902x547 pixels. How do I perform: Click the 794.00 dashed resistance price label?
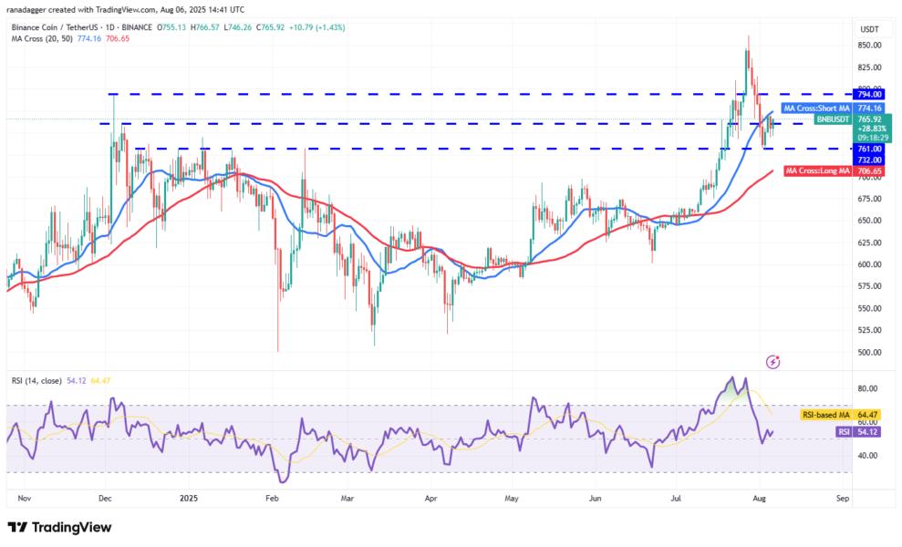(869, 94)
